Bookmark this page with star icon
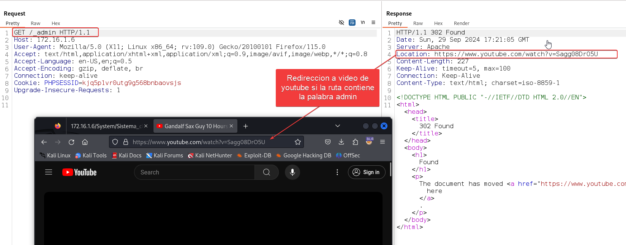The height and width of the screenshot is (245, 626). [297, 142]
